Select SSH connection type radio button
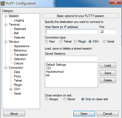Screen dimensions: 122x118 90,41
